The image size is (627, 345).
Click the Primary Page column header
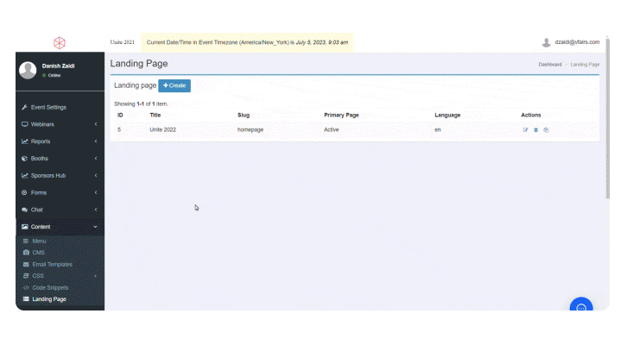341,115
